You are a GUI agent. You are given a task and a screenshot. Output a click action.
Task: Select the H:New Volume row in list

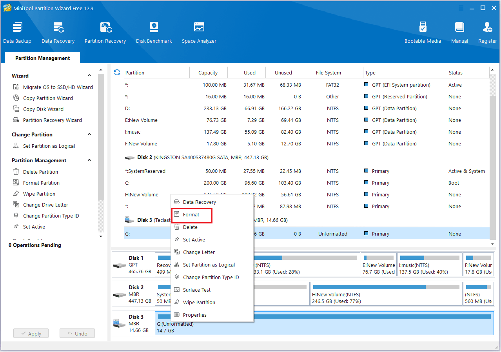point(307,194)
